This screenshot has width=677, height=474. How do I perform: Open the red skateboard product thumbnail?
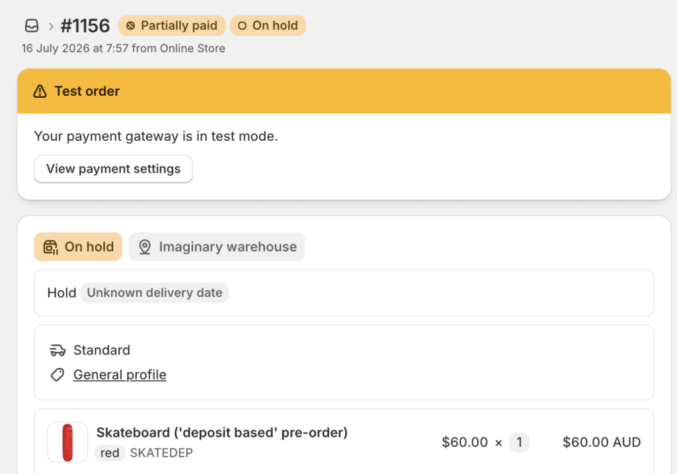tap(67, 442)
